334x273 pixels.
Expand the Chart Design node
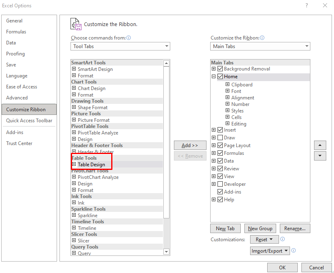[74, 88]
